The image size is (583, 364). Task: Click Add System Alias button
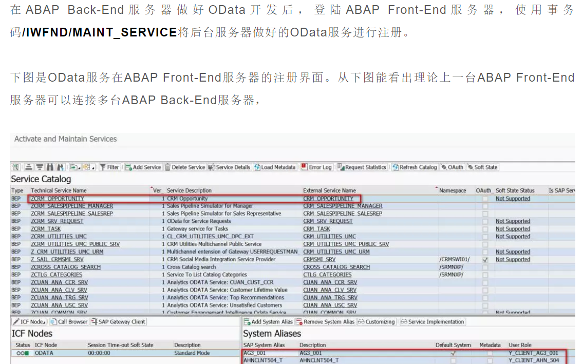point(268,321)
